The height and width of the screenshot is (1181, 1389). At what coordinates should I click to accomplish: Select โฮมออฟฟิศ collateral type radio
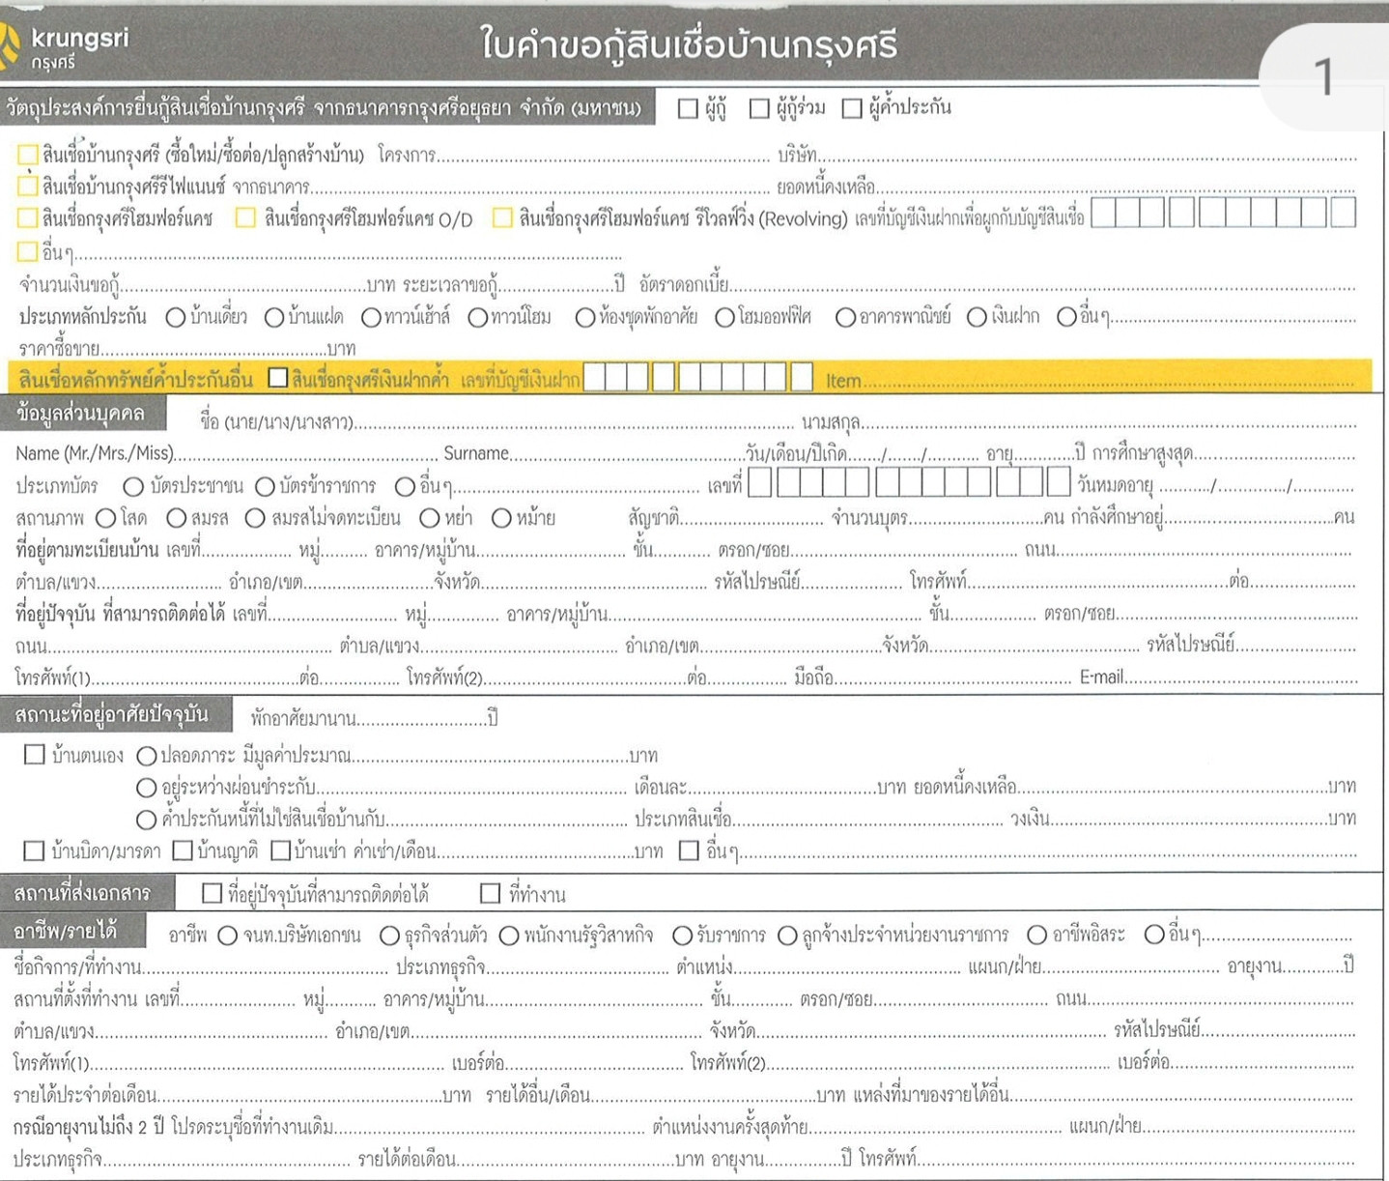click(x=724, y=317)
